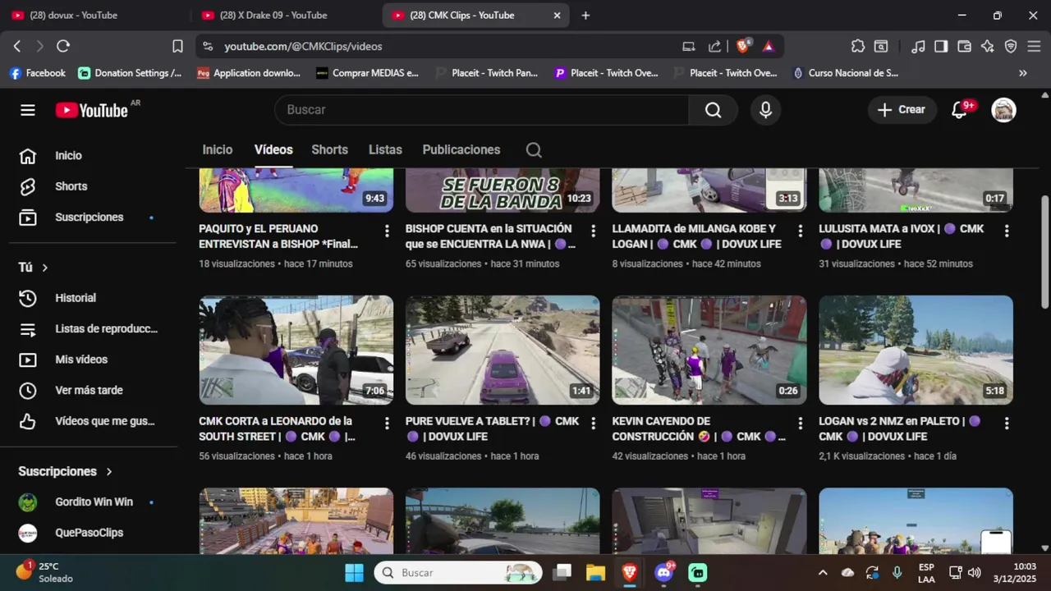This screenshot has width=1051, height=591.
Task: Open options menu for CMK CORTA a LEONARDO
Action: [x=387, y=424]
